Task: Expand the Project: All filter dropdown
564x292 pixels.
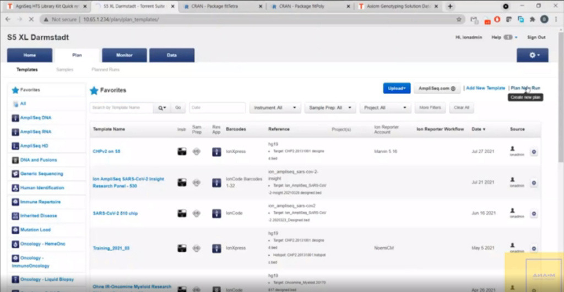Action: pyautogui.click(x=384, y=108)
